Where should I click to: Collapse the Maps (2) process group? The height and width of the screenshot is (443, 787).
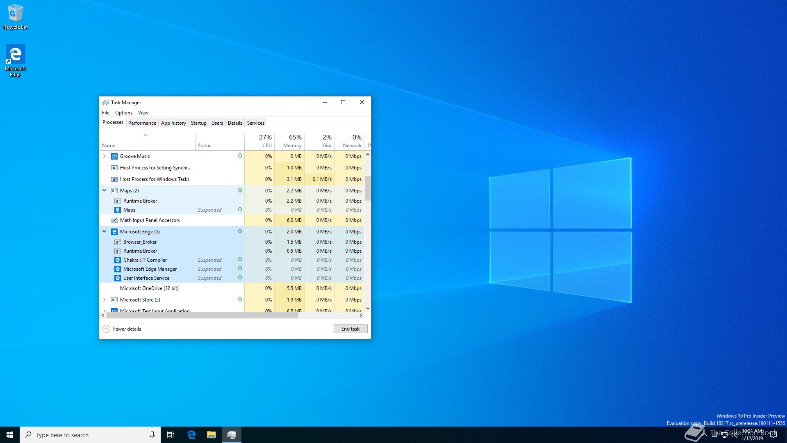pos(104,191)
